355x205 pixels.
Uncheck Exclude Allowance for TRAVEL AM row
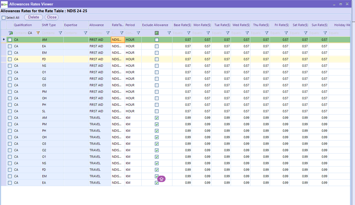click(x=157, y=118)
